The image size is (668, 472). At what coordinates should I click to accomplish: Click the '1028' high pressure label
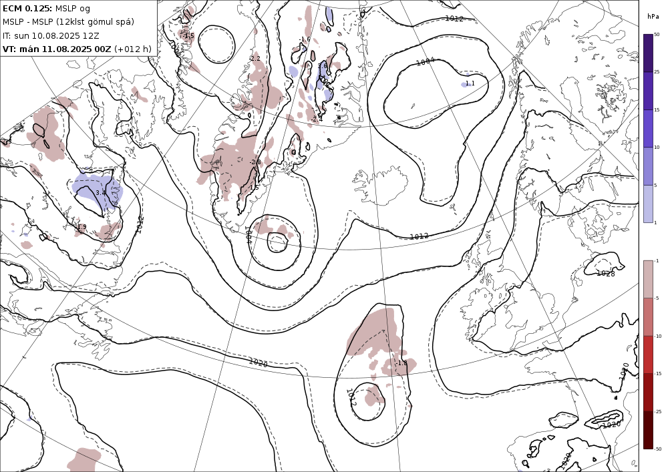coord(605,273)
